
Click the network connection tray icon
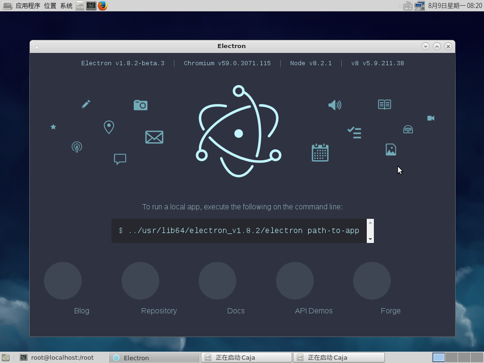pos(420,6)
